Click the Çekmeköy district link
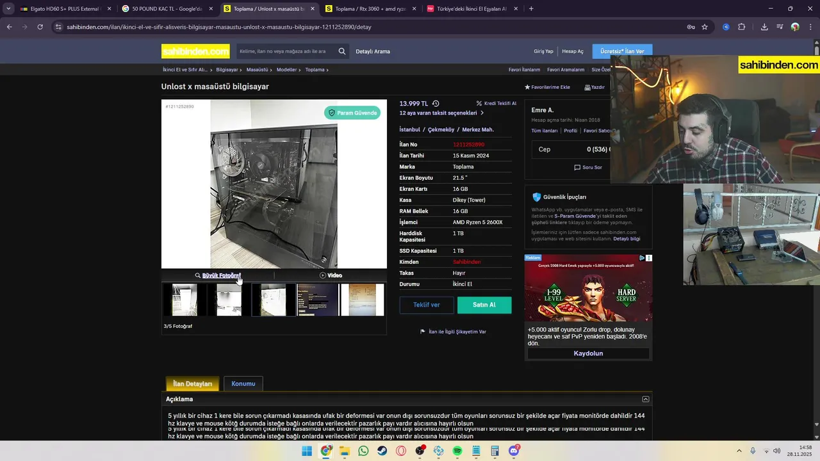 point(441,129)
